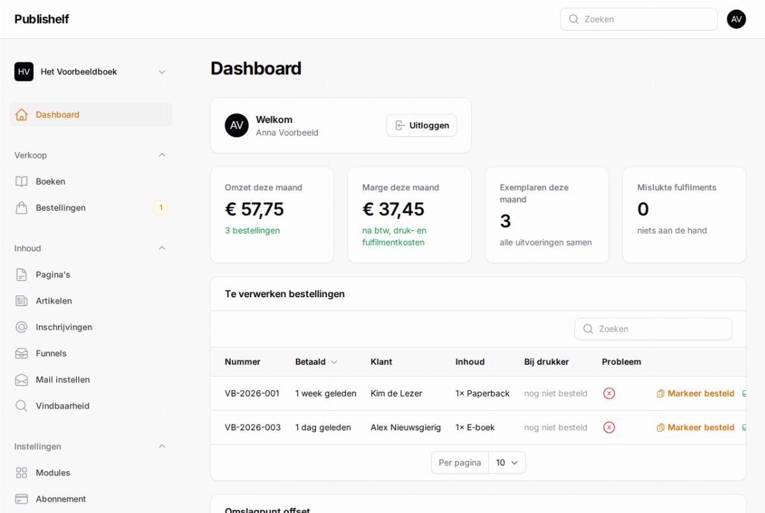Mark order VB-2026-001 as besteld
Viewport: 765px width, 513px height.
(696, 393)
